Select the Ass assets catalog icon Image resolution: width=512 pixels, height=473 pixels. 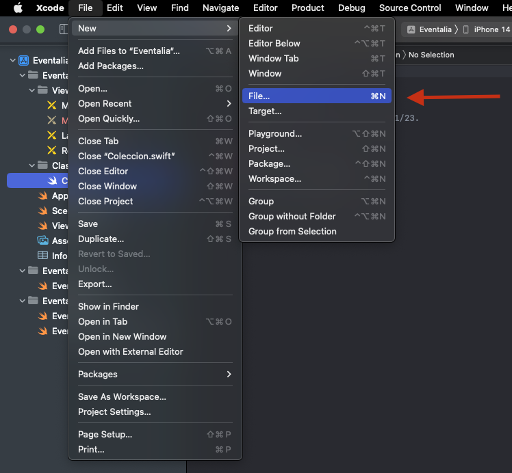(x=42, y=241)
